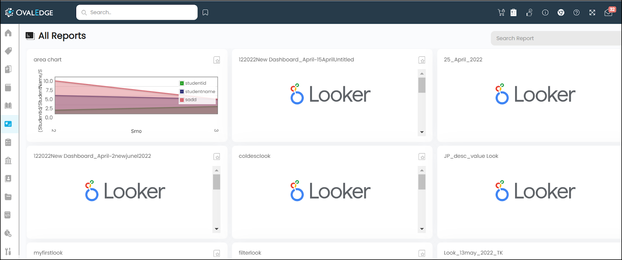Favorite the filterlook report
Screen dimensions: 622x260
click(422, 253)
